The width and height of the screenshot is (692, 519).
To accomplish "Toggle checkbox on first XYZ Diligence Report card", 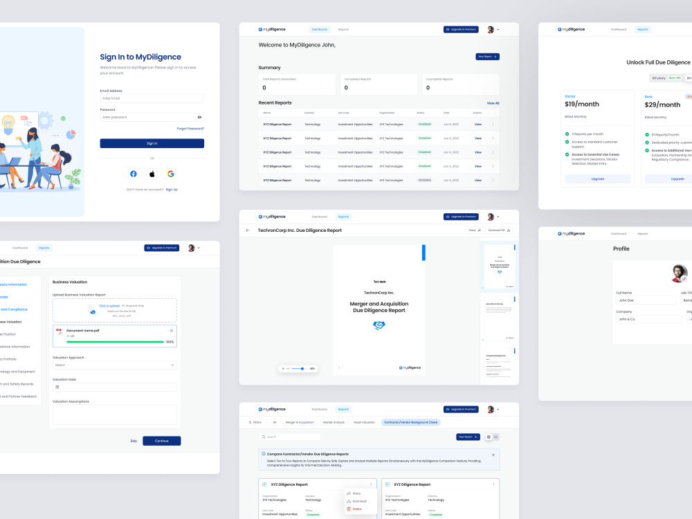I will 264,484.
